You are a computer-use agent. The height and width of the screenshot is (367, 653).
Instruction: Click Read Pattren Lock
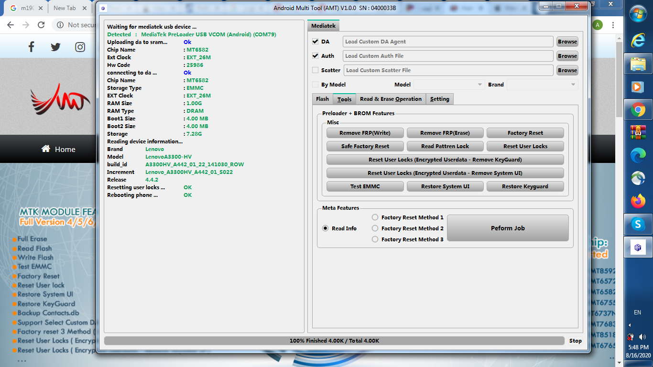click(445, 146)
